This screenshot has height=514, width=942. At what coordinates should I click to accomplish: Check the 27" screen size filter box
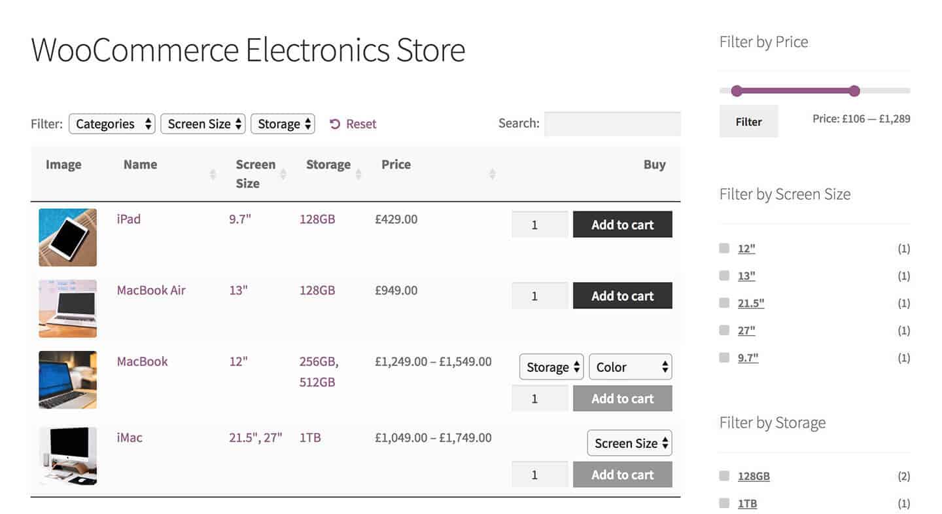point(724,330)
